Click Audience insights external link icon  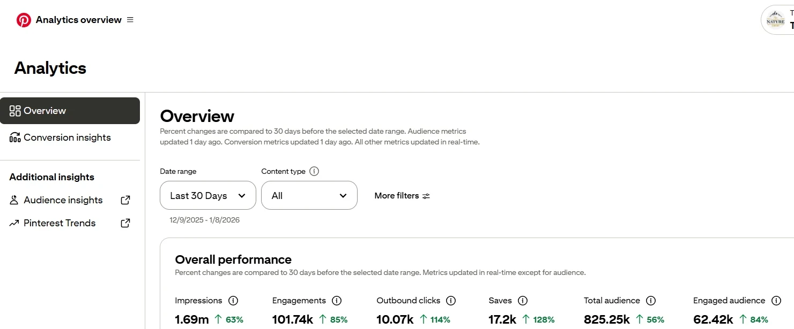[125, 200]
